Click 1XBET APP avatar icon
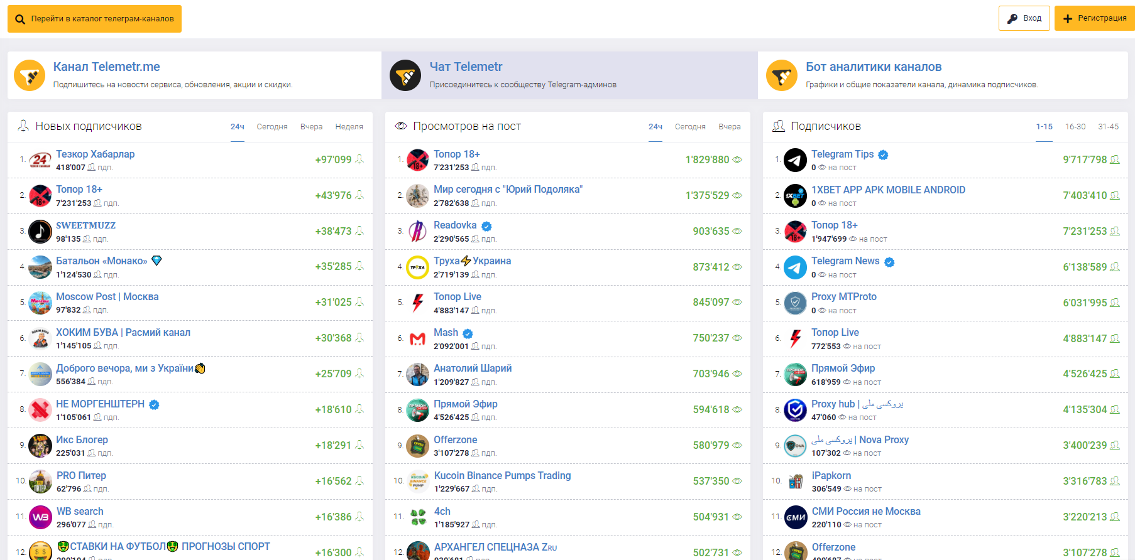This screenshot has height=560, width=1135. point(795,196)
